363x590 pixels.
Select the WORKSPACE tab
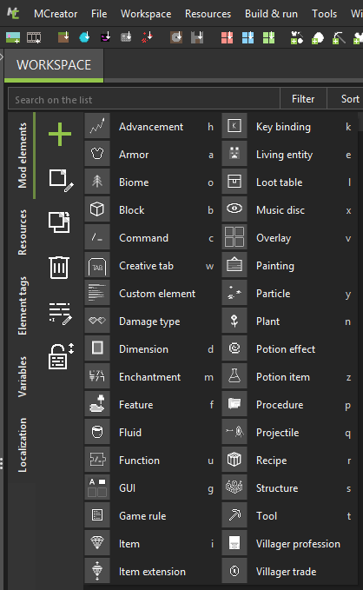pyautogui.click(x=54, y=65)
